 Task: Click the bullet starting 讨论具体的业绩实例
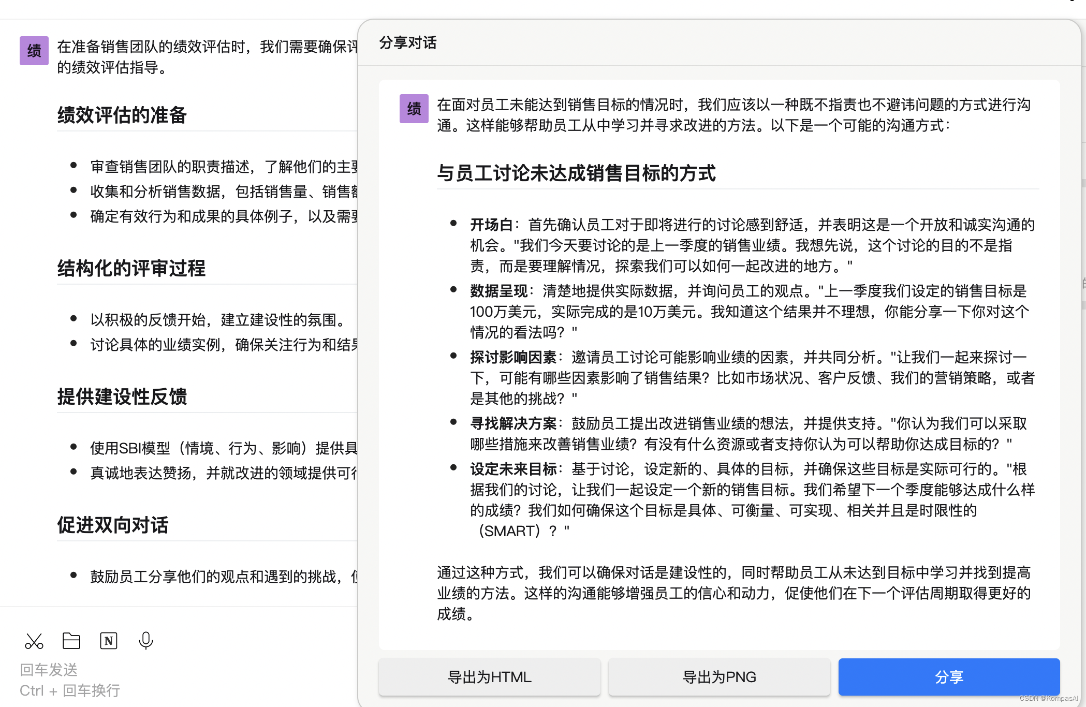tap(224, 345)
